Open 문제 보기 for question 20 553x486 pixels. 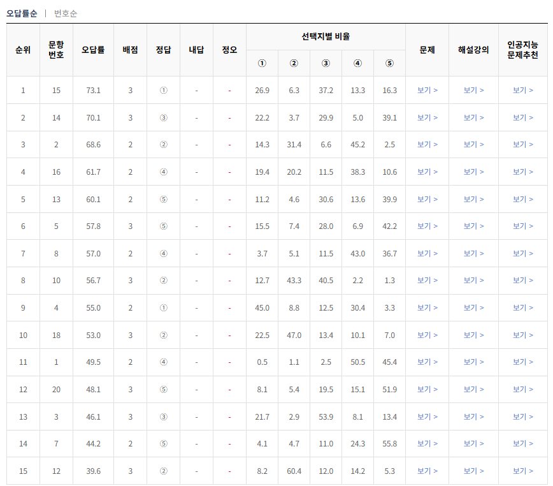(x=427, y=389)
